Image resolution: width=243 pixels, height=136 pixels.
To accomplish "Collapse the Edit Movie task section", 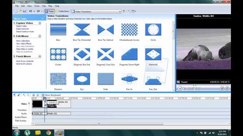I will [40, 36].
